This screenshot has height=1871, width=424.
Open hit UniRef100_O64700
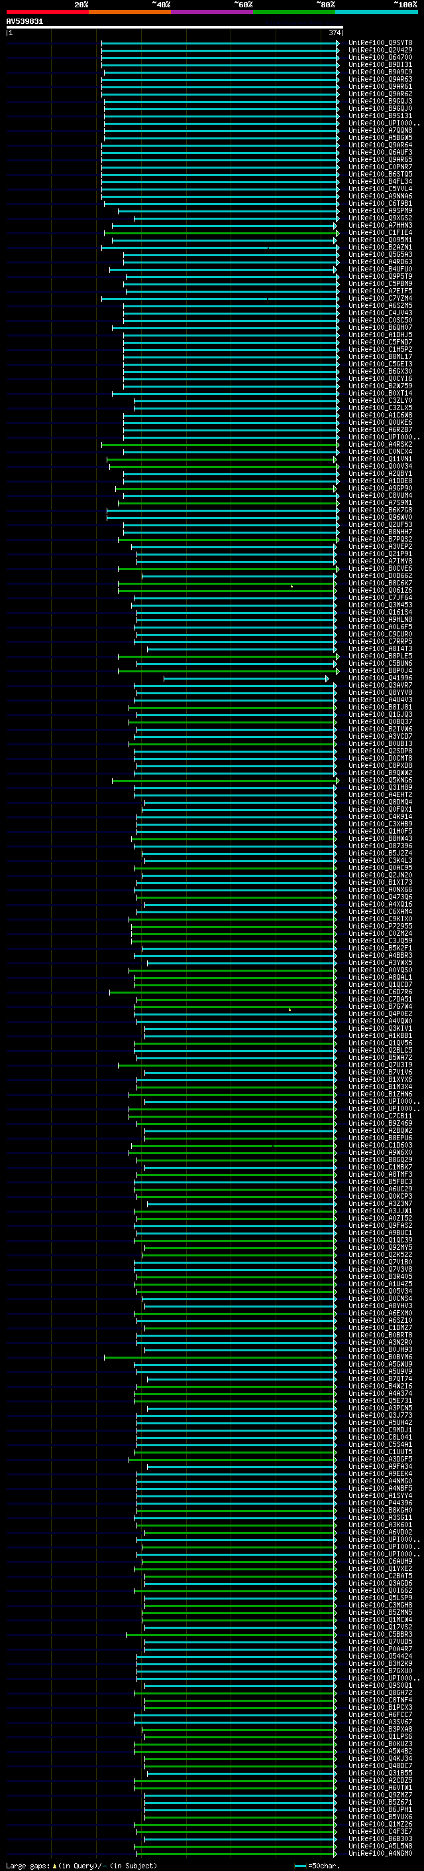pos(380,57)
